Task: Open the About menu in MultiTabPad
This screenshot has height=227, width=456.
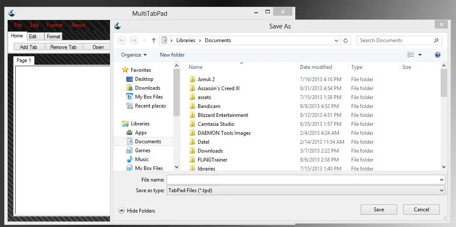Action: pos(78,25)
